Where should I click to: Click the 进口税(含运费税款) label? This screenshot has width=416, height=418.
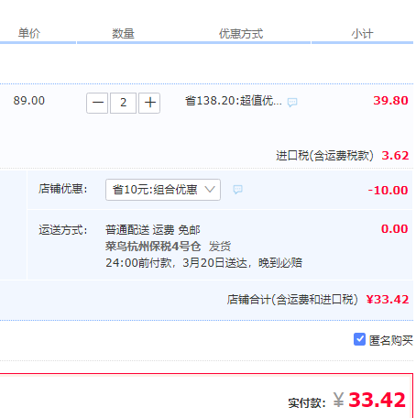[324, 156]
